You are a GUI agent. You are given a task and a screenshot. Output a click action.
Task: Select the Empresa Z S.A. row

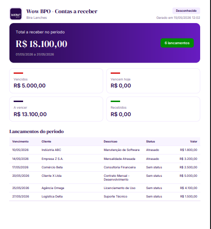(x=105, y=159)
